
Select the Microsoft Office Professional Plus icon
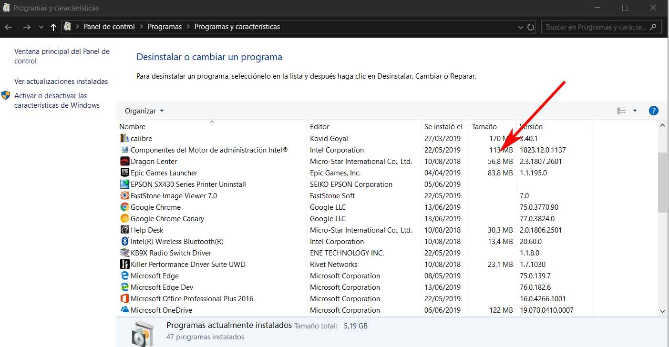tap(124, 299)
